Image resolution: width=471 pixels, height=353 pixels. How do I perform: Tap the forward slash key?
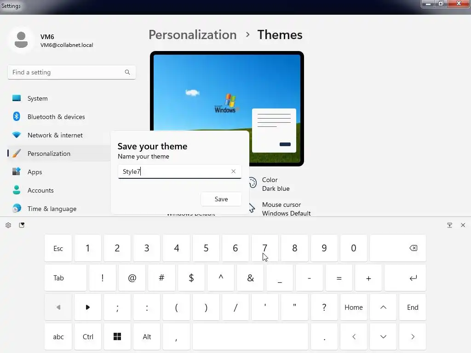pyautogui.click(x=235, y=307)
